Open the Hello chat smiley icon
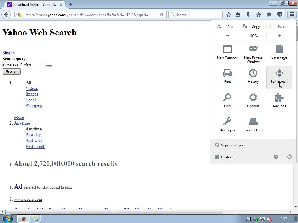Screen dimensions: 298x223 click(x=269, y=15)
